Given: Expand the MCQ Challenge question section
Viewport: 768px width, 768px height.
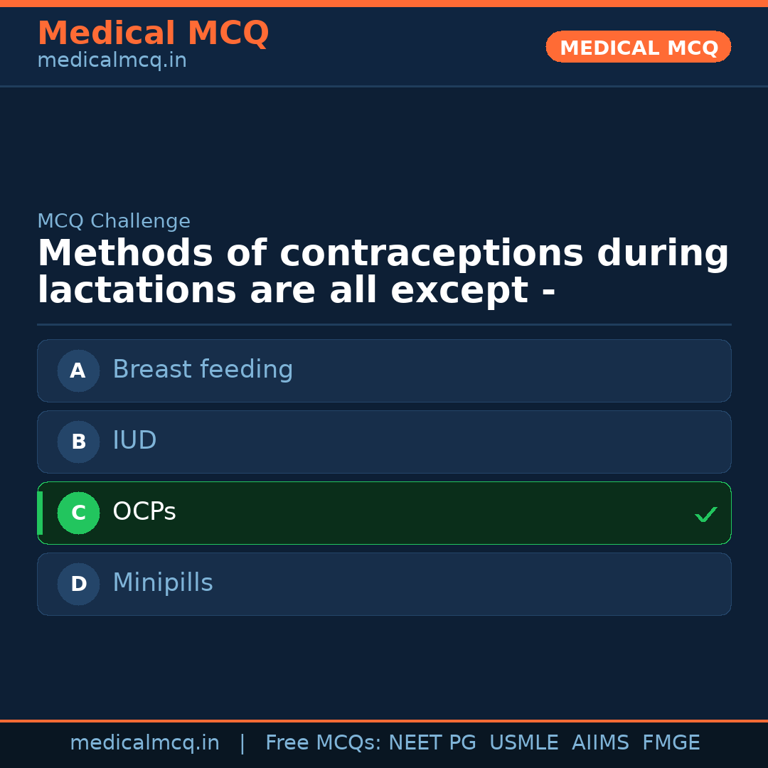Looking at the screenshot, I should [x=114, y=221].
